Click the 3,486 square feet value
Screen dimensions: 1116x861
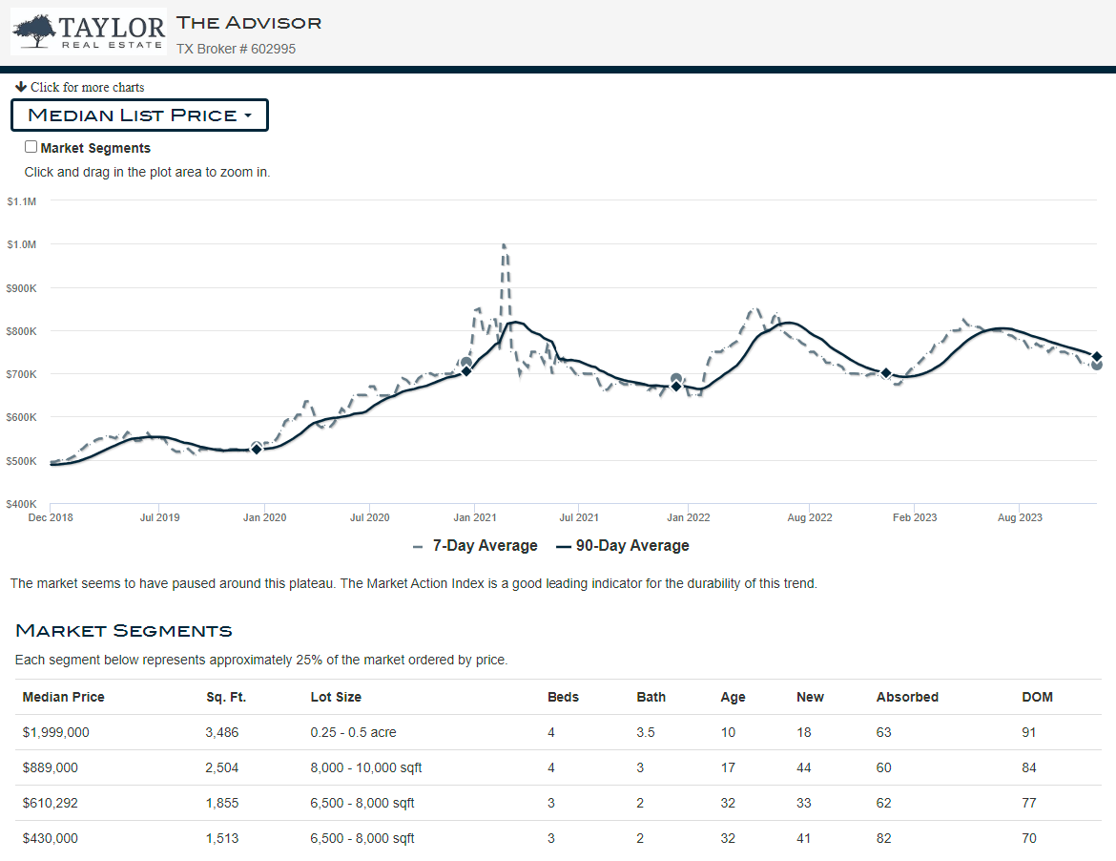point(222,732)
